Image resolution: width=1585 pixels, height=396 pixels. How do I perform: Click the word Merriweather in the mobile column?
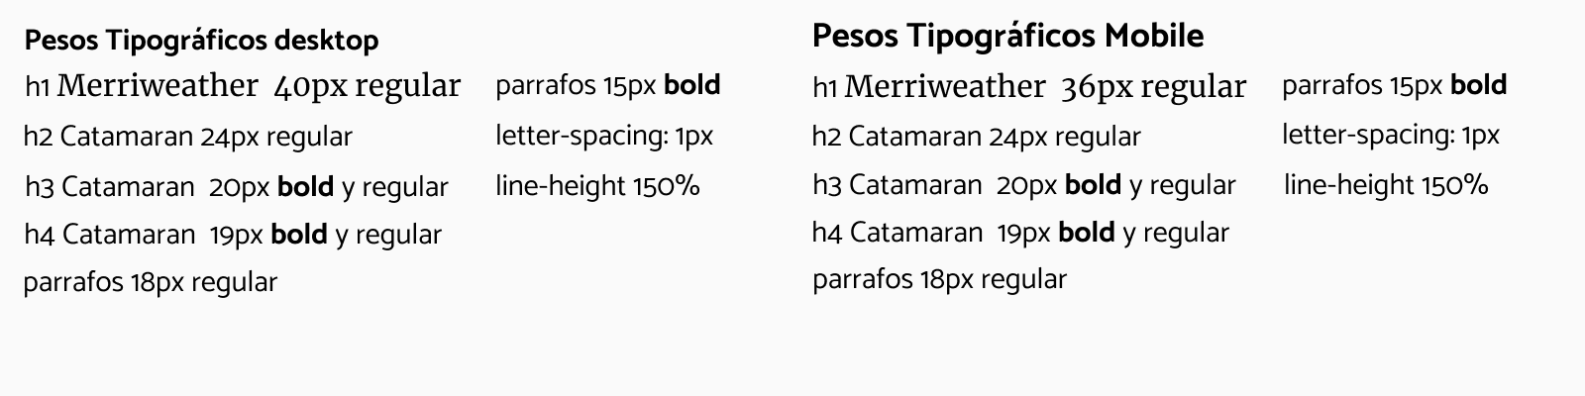(945, 87)
